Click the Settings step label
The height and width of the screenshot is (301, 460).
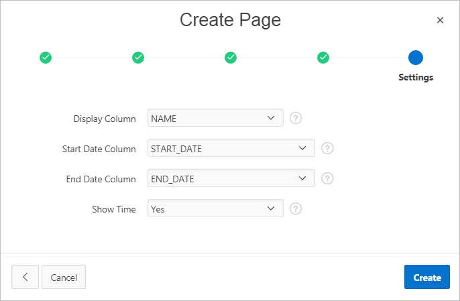416,77
